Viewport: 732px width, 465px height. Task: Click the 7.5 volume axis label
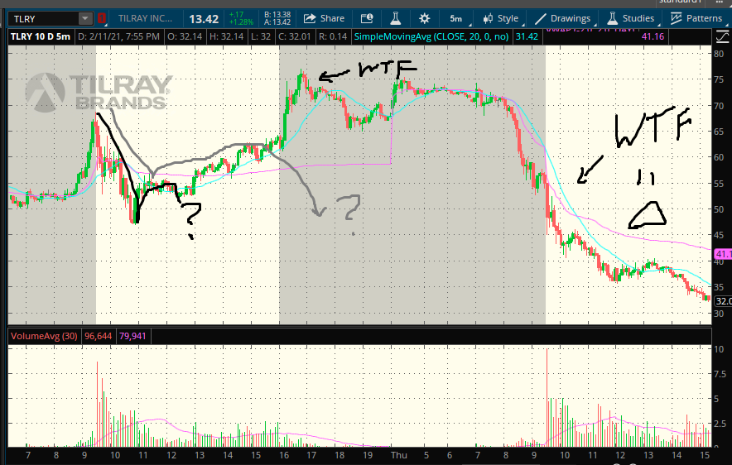720,374
